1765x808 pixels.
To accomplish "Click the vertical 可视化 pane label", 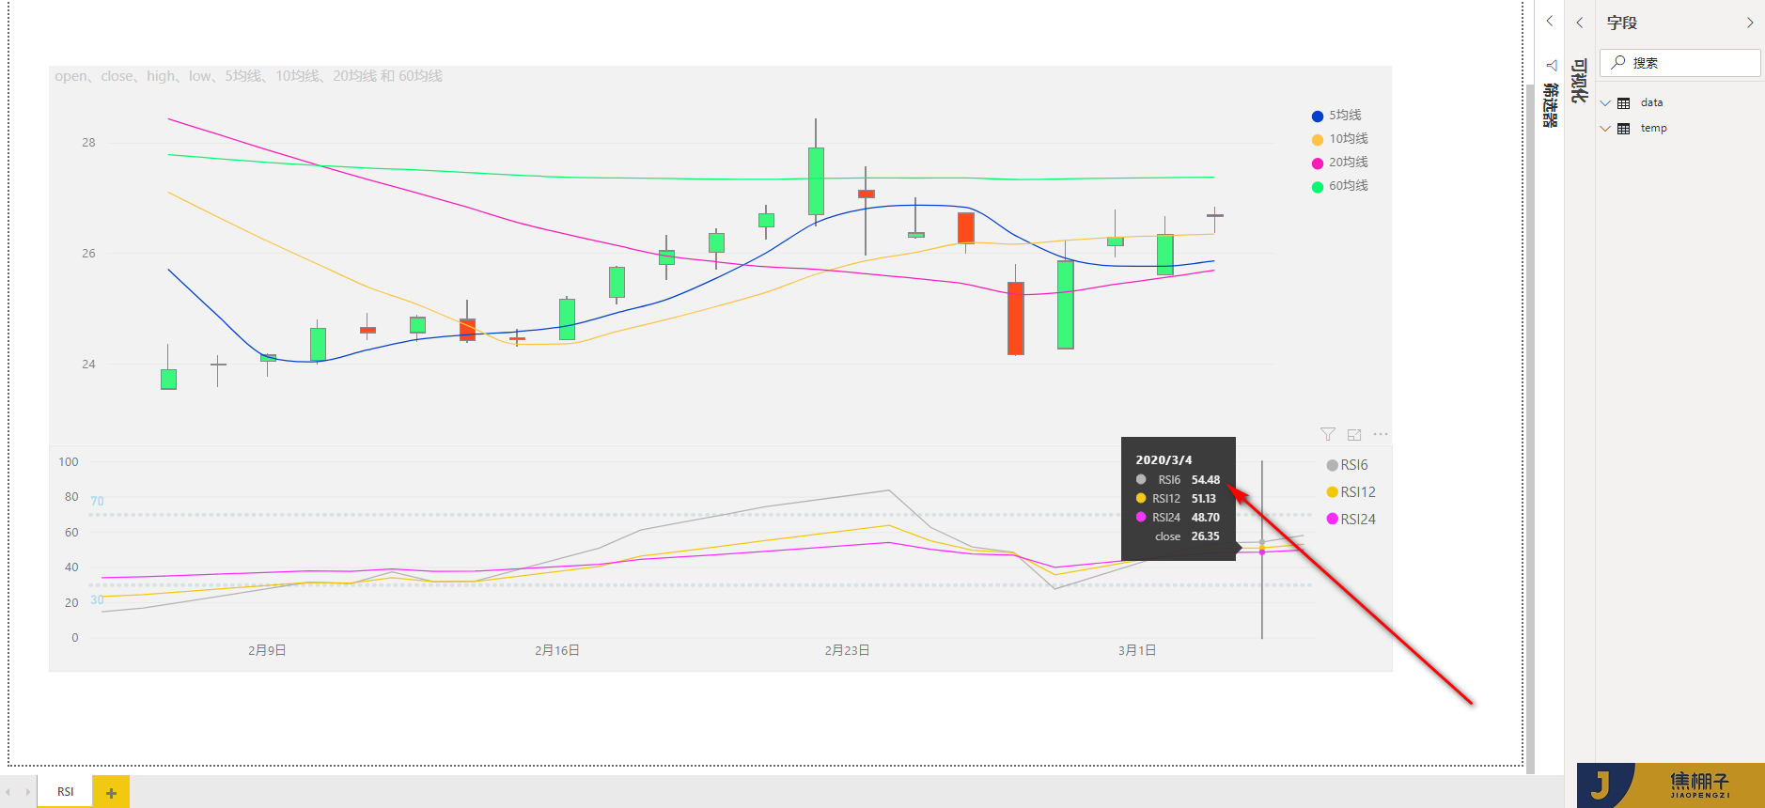I will [x=1579, y=81].
